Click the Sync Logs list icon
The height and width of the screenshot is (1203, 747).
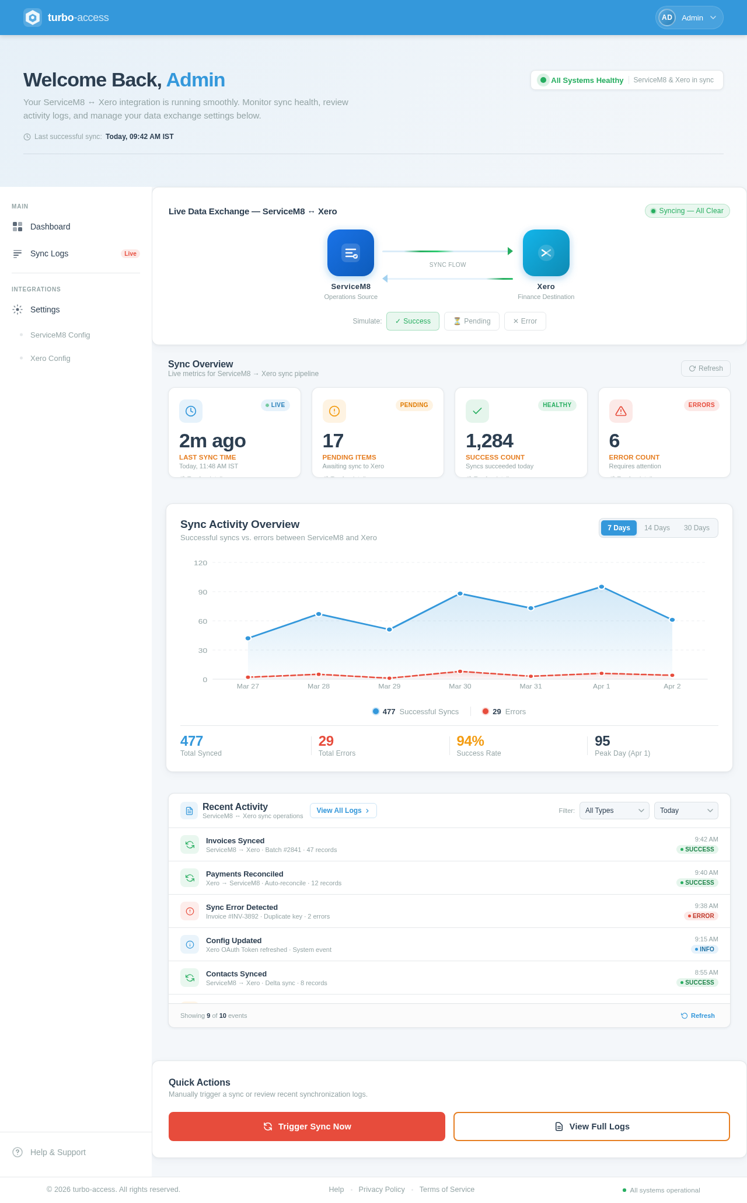point(18,253)
